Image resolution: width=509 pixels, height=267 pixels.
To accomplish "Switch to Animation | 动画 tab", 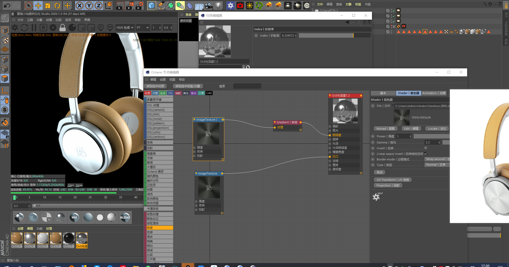I will coord(434,93).
